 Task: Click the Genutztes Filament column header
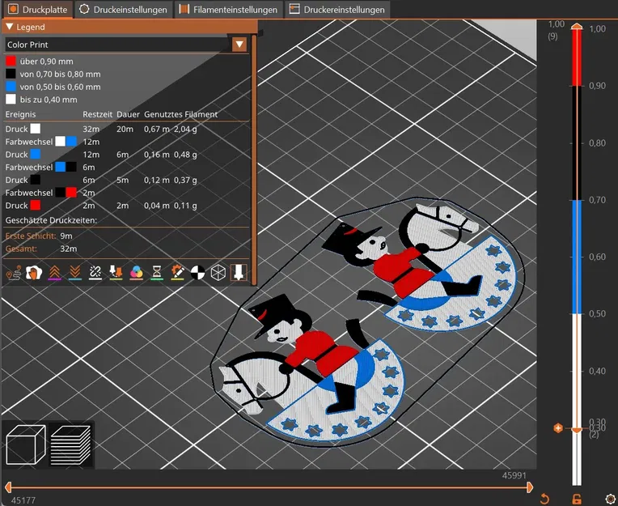(x=181, y=114)
